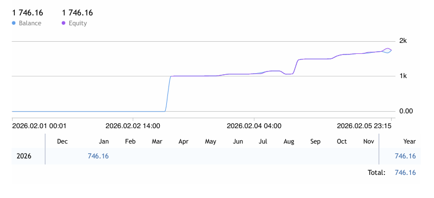
Task: Click the 2026.02.01 00:01 axis date
Action: point(39,126)
